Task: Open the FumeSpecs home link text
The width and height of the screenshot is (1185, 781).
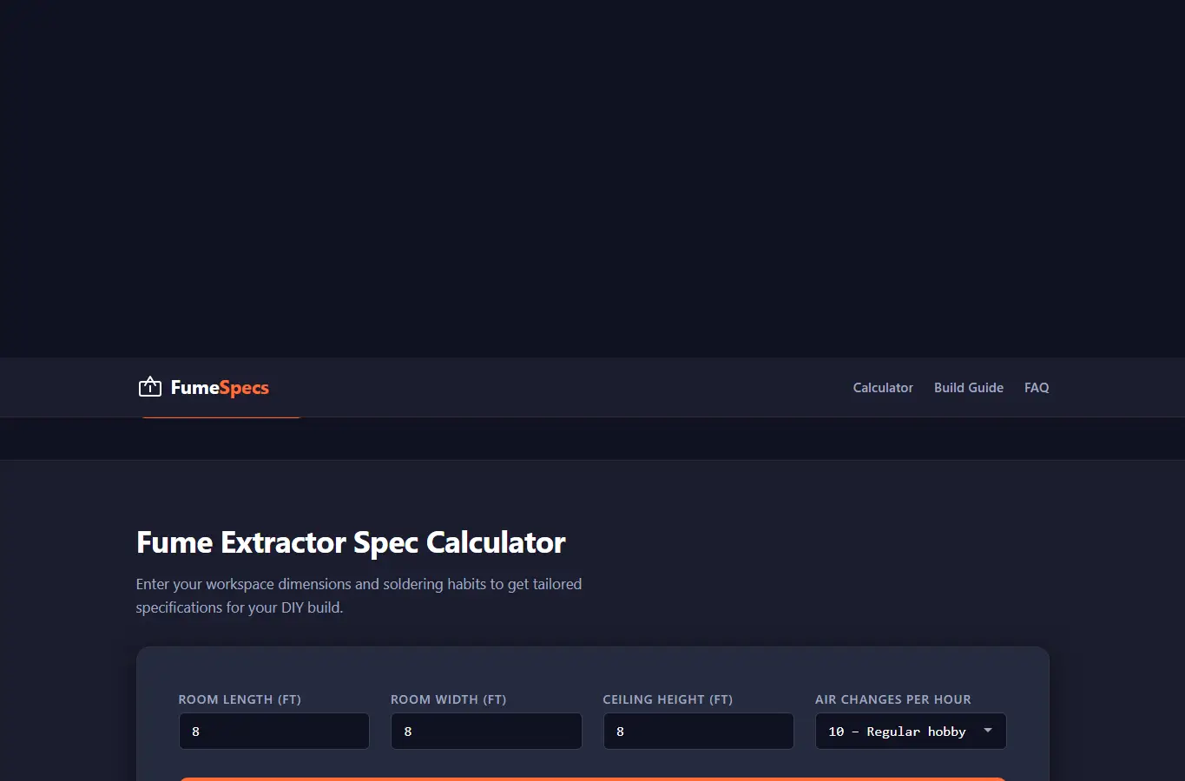Action: tap(220, 388)
